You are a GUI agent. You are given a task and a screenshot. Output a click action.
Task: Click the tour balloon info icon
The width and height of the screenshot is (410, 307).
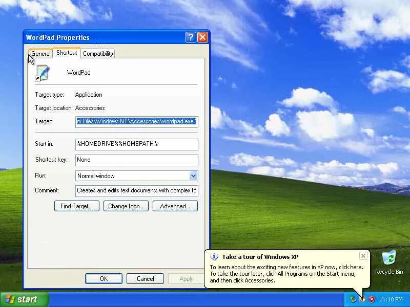[x=214, y=257]
